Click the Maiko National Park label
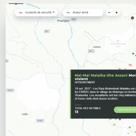 click(118, 45)
